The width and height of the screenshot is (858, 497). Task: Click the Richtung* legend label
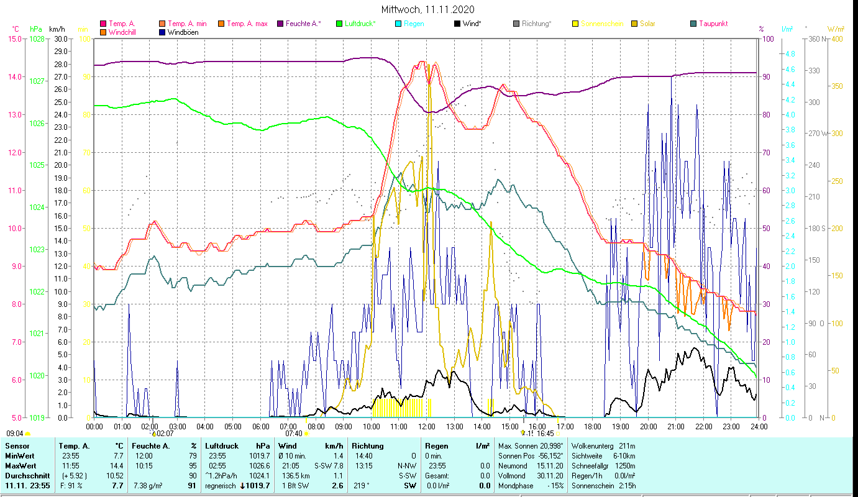pyautogui.click(x=537, y=24)
